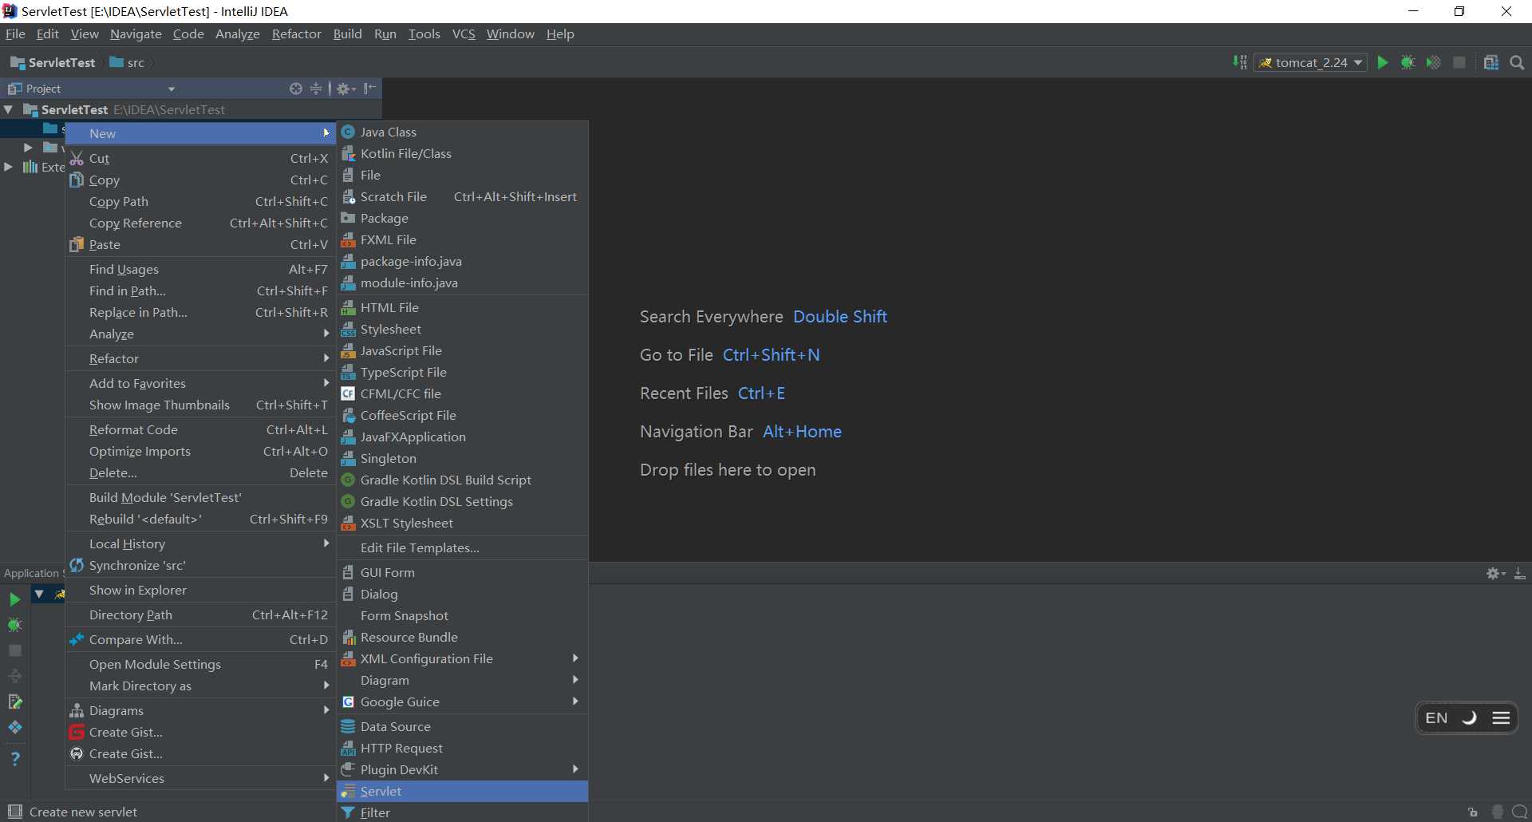The image size is (1532, 822).
Task: Click the Cut scissors icon
Action: [x=77, y=158]
